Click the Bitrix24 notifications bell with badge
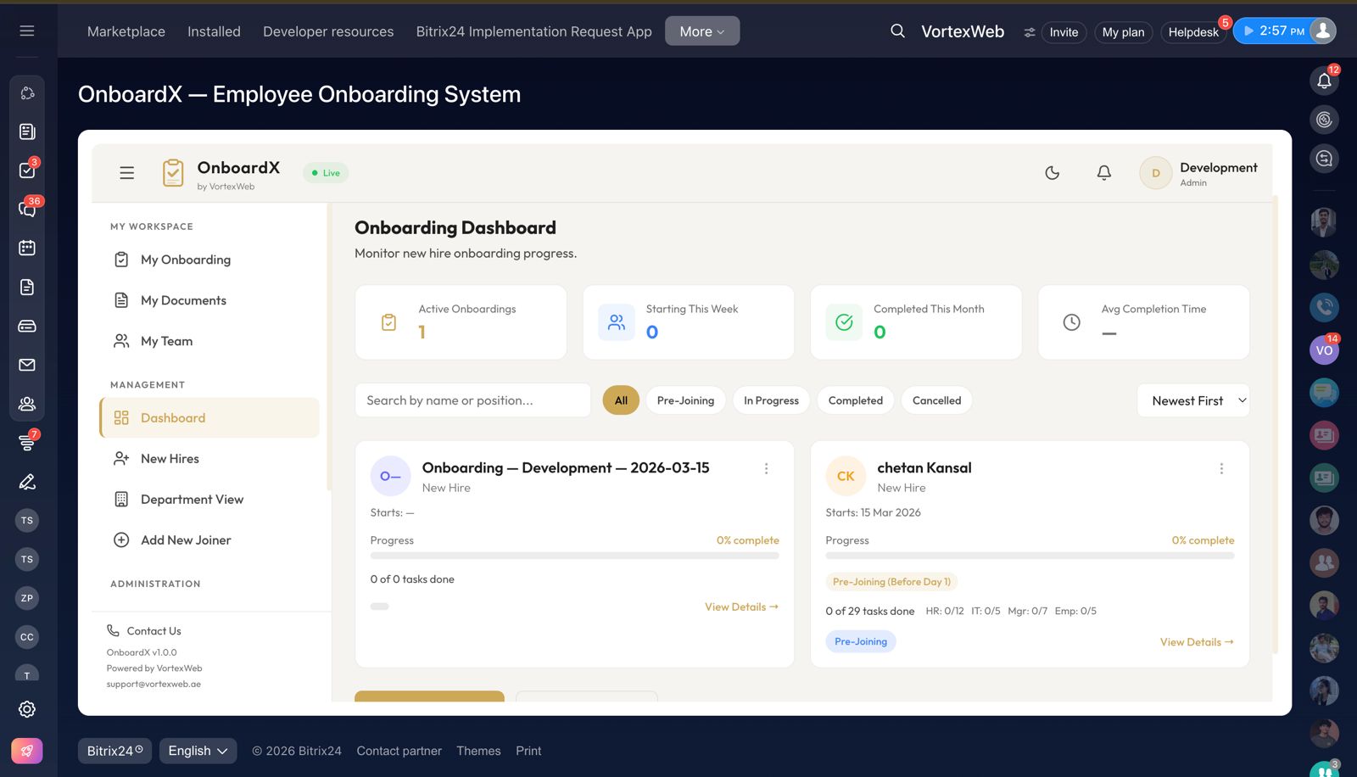 tap(1324, 81)
